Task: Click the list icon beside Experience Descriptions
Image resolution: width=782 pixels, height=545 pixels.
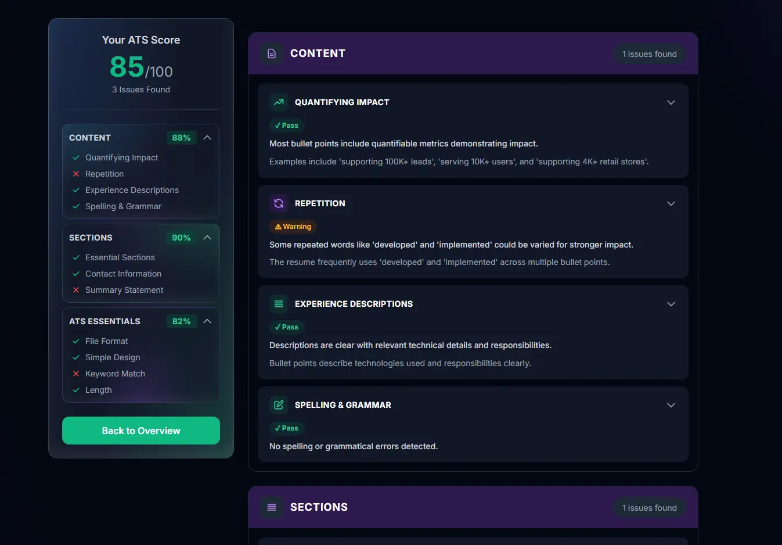Action: pos(278,303)
